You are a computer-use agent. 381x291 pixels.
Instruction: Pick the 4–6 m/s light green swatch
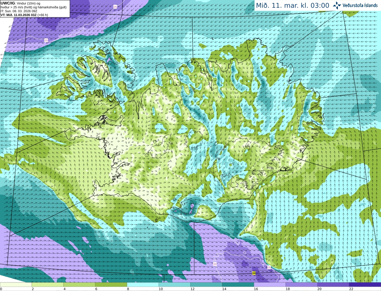pos(79,285)
